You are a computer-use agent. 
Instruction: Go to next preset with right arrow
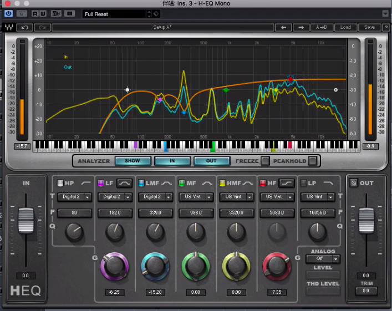[x=301, y=27]
